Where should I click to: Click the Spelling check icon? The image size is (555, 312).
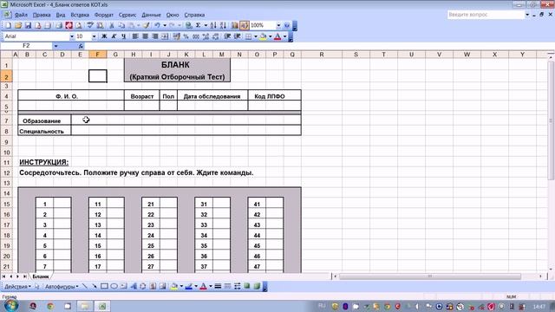pos(90,25)
